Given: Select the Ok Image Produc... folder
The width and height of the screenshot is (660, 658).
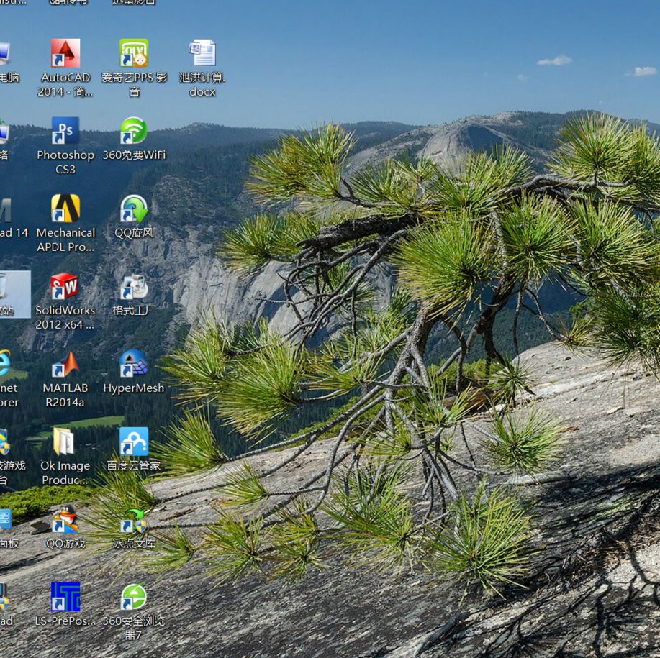Looking at the screenshot, I should tap(64, 442).
